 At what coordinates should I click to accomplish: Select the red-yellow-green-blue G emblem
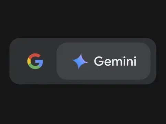(x=35, y=61)
